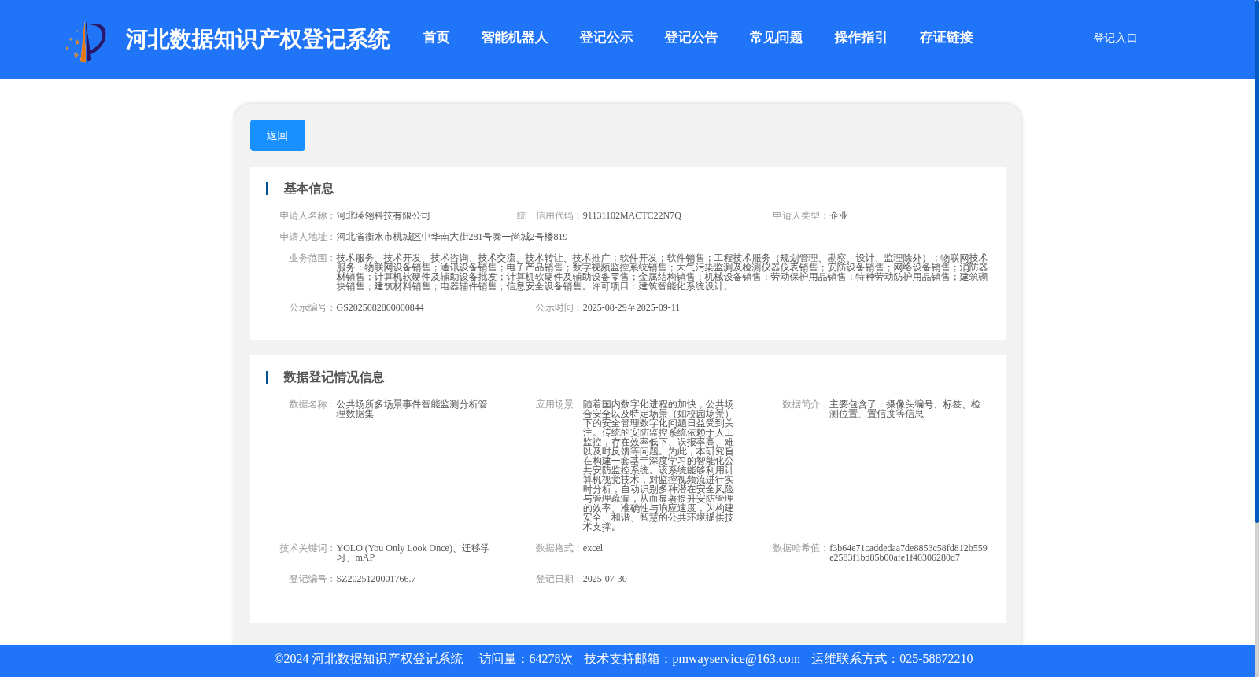The image size is (1259, 677).
Task: Select registration number SZ2025120001766.7
Action: (x=376, y=579)
